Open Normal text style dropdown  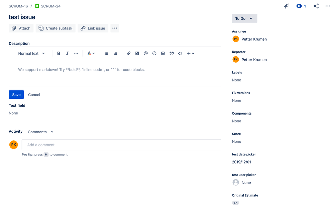pyautogui.click(x=31, y=53)
